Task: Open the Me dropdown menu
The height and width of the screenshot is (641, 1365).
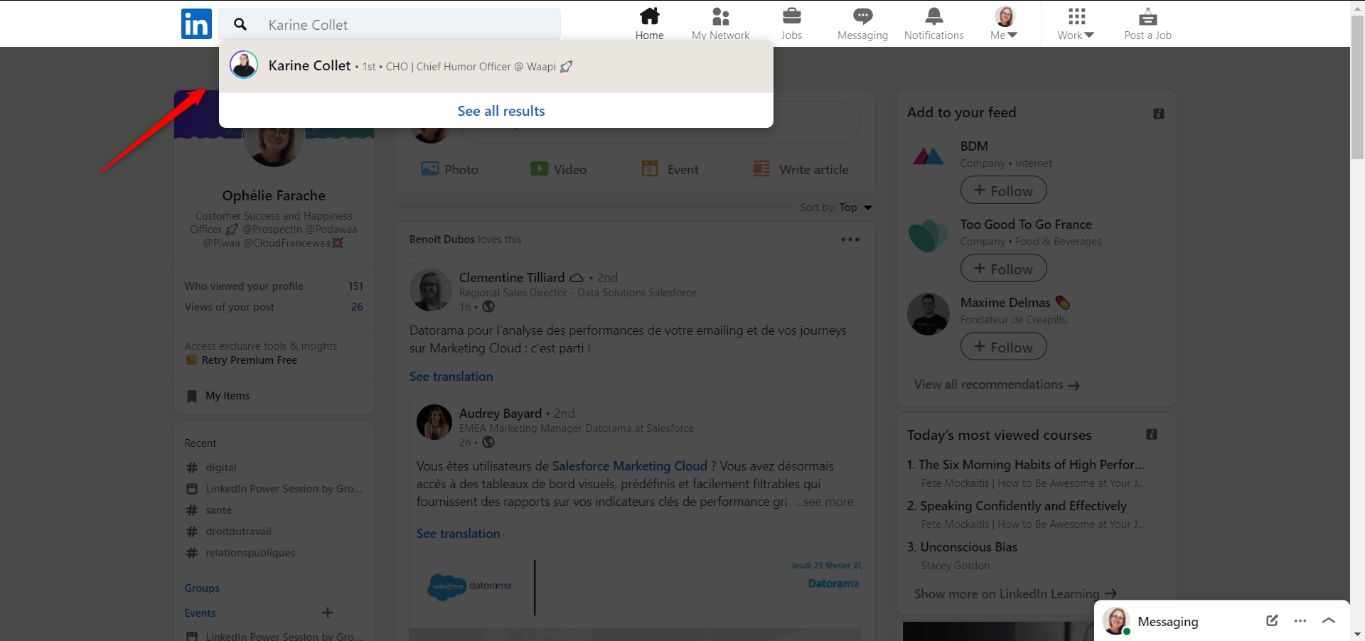Action: click(x=1004, y=23)
